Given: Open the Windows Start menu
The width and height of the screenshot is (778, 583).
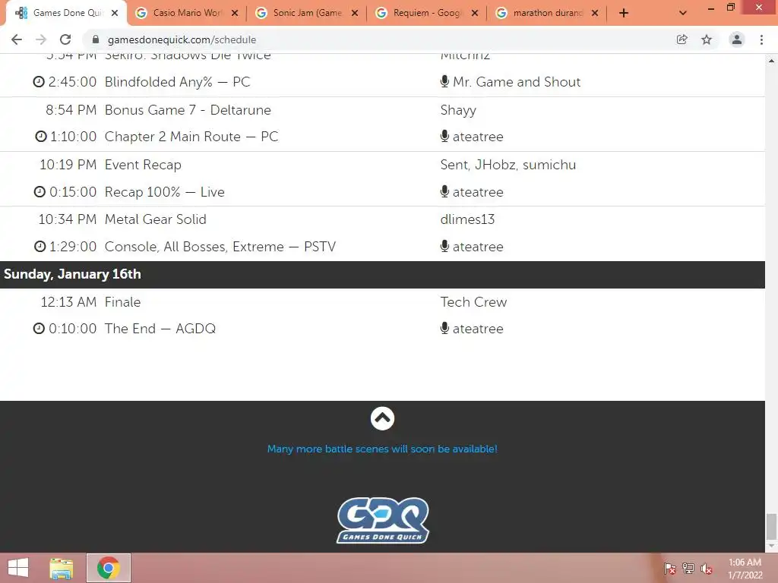Looking at the screenshot, I should (x=18, y=568).
